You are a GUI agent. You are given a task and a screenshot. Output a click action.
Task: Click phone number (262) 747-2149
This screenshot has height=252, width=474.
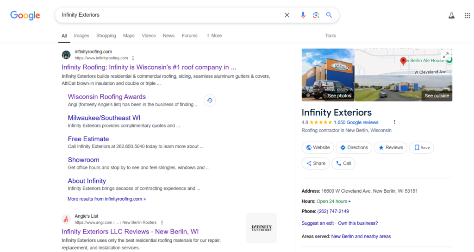pyautogui.click(x=333, y=211)
